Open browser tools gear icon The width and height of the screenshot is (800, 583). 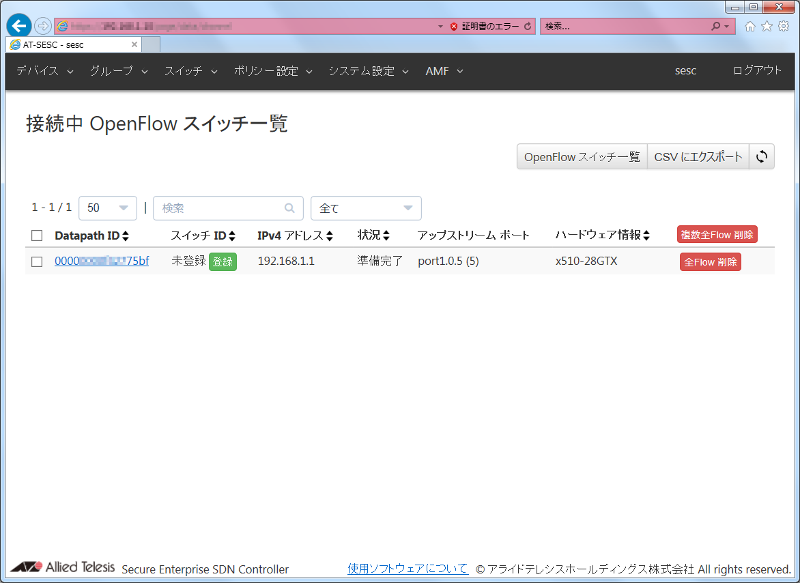pyautogui.click(x=784, y=26)
